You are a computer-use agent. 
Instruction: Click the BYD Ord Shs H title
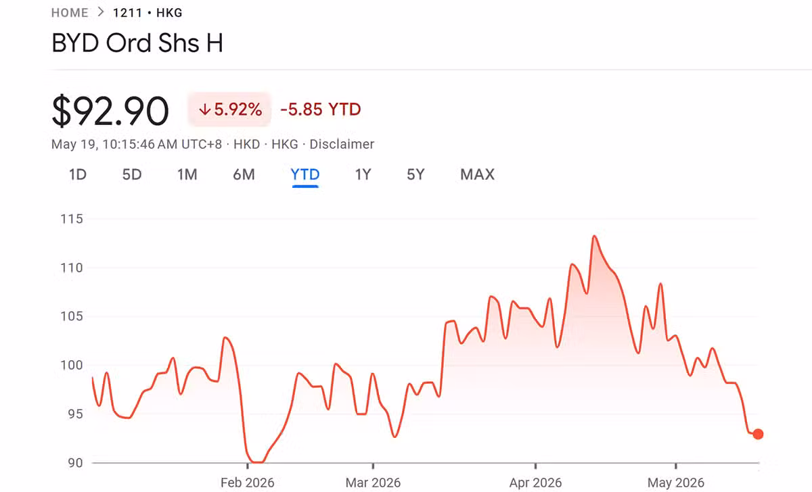tap(137, 43)
